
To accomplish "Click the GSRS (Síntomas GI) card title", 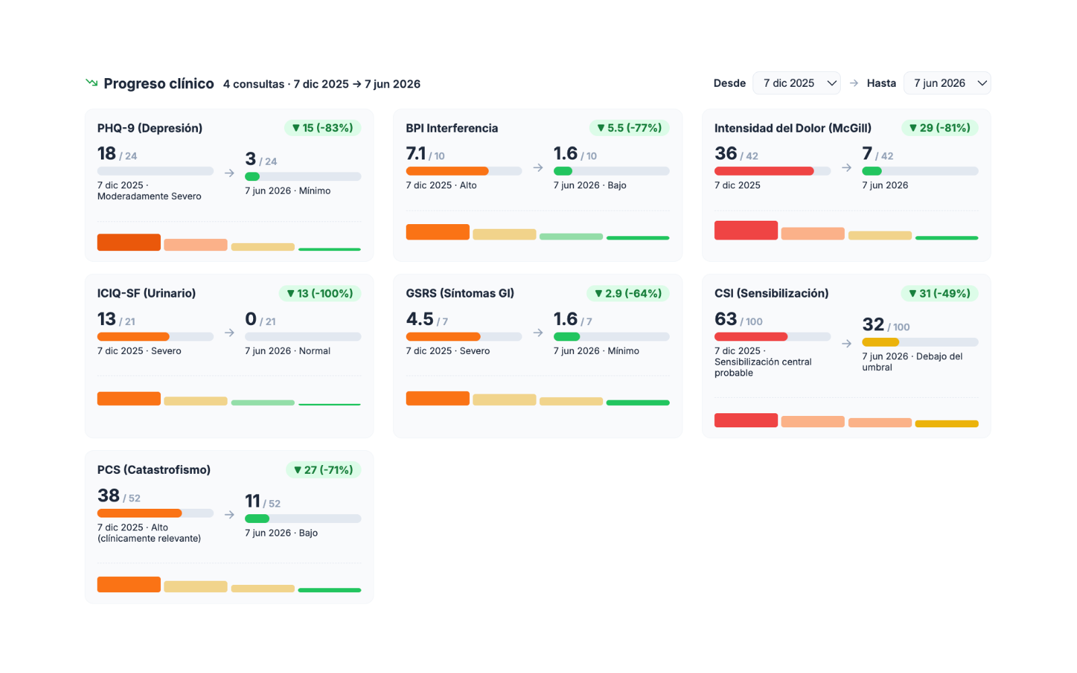I will (460, 293).
